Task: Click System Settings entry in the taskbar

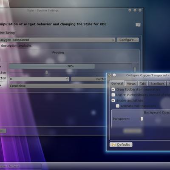Action: tap(20, 166)
